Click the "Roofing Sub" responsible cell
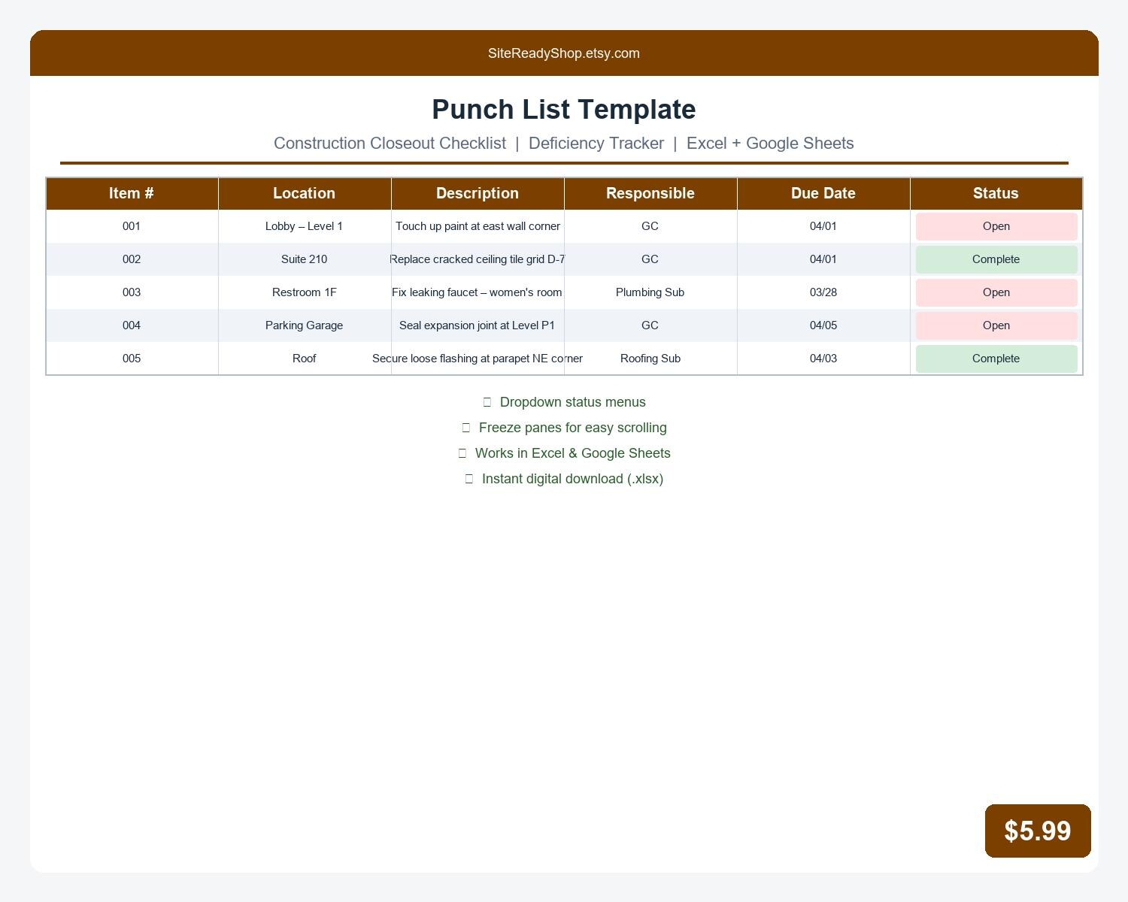This screenshot has width=1128, height=902. pos(650,359)
